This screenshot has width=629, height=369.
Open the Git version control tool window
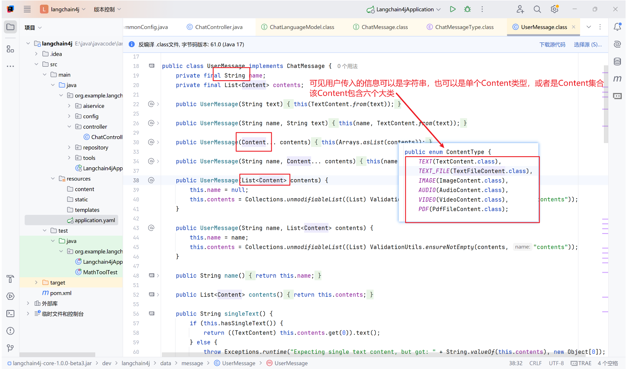click(11, 348)
